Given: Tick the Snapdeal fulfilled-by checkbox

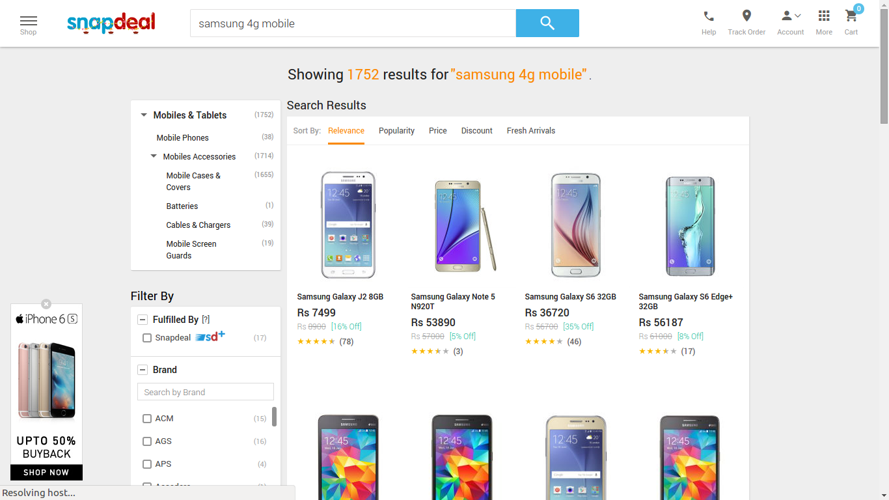Looking at the screenshot, I should 147,338.
